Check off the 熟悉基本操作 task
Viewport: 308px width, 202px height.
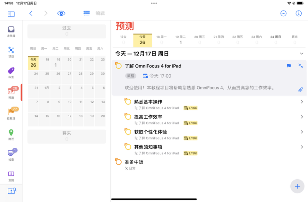[x=128, y=102]
